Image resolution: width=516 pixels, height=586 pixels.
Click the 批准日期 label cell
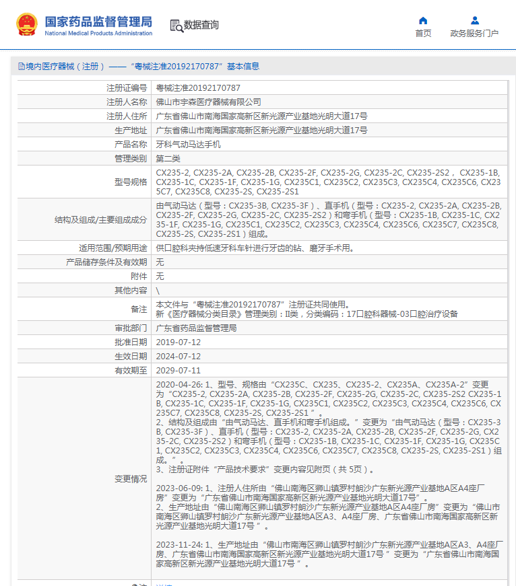pyautogui.click(x=84, y=342)
